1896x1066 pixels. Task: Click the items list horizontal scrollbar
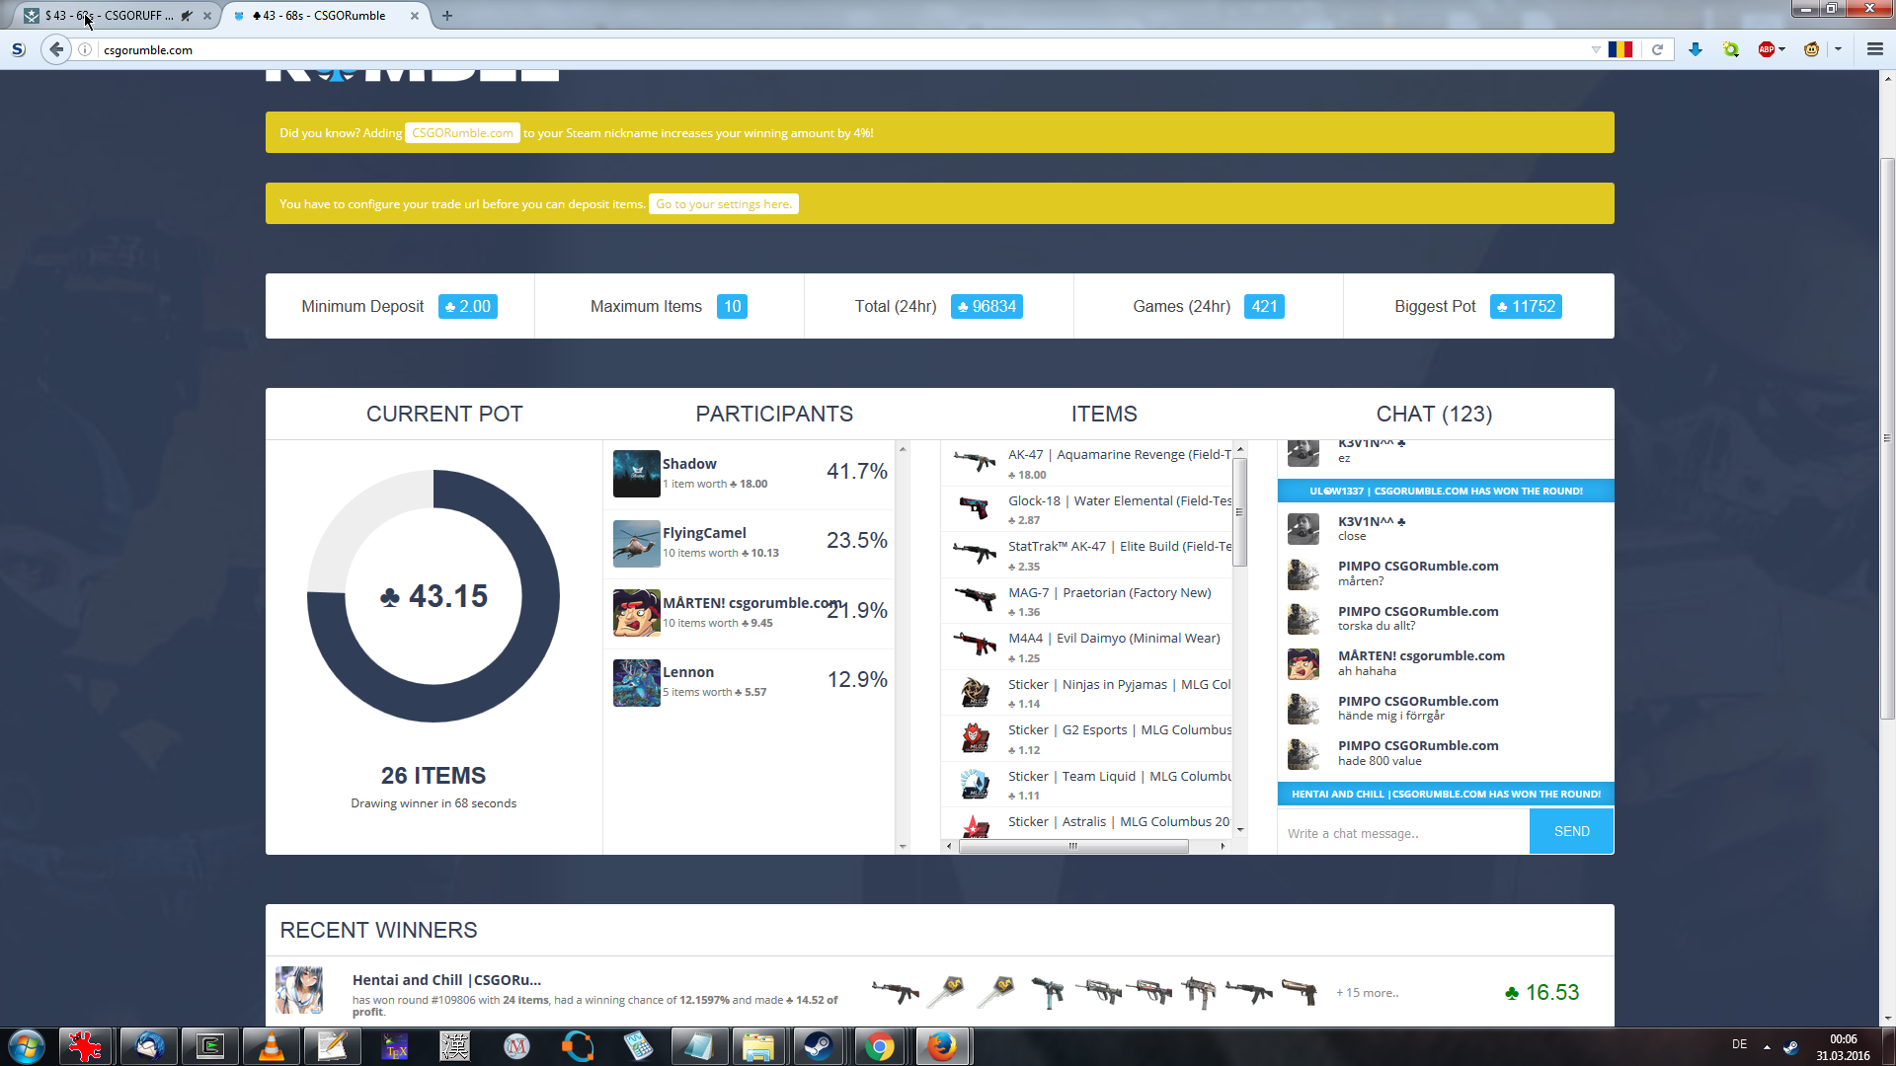tap(1072, 846)
